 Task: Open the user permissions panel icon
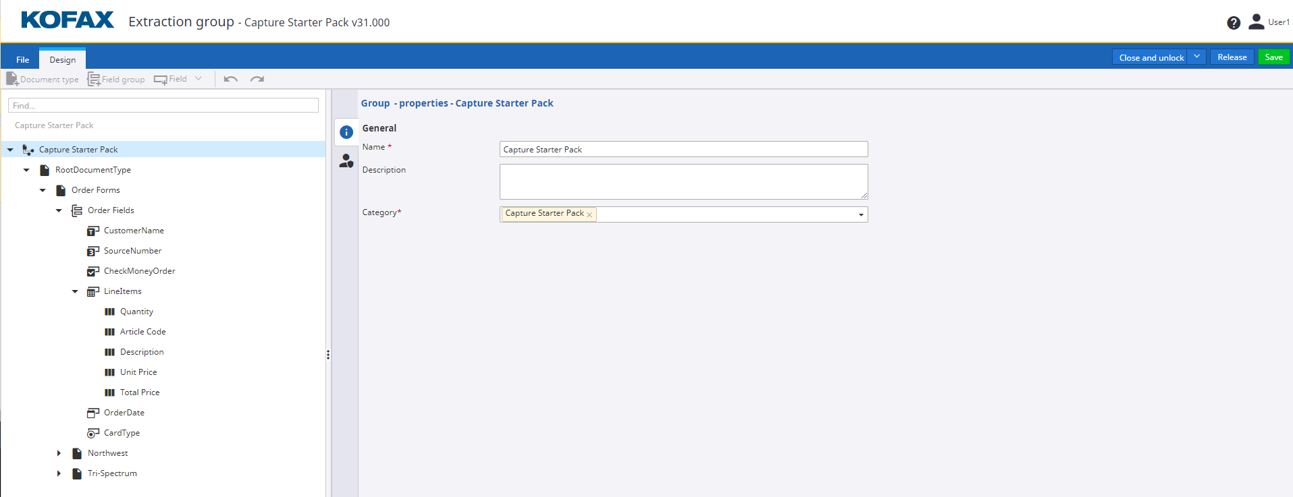[x=346, y=161]
